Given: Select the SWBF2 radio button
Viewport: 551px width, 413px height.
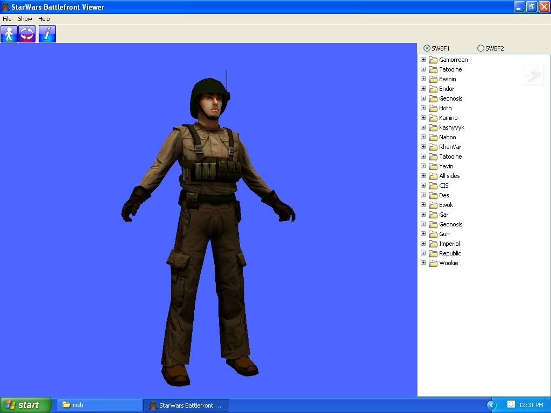Looking at the screenshot, I should [481, 48].
